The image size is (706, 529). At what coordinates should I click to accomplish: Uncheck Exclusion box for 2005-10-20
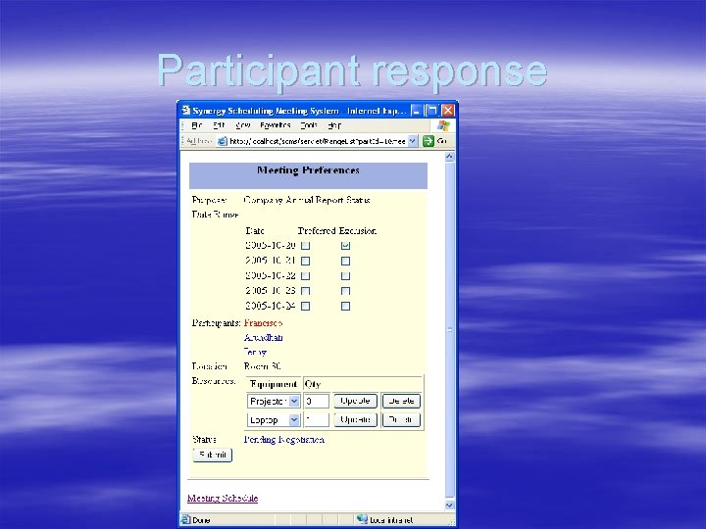(345, 246)
